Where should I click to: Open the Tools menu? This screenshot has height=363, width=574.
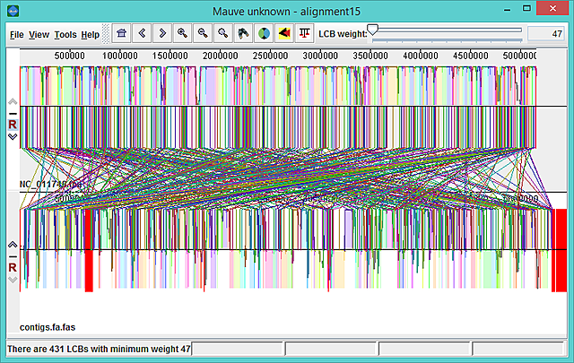tap(65, 35)
